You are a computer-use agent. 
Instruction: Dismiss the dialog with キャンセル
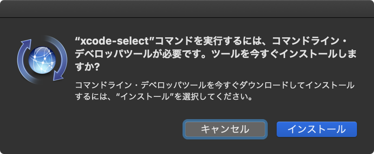click(225, 129)
